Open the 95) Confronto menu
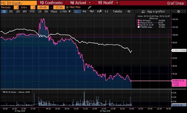 51,3
